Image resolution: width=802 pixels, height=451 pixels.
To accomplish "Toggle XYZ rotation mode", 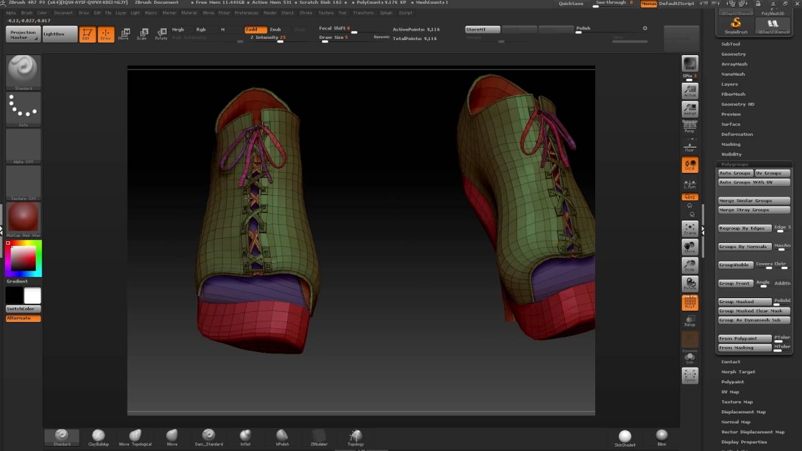I will pos(690,197).
